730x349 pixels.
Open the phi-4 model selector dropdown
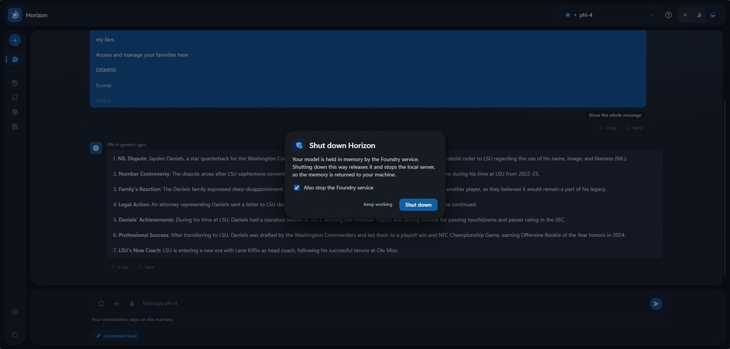coord(609,15)
